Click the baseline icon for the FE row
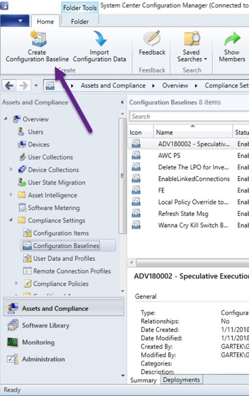The image size is (249, 396). [x=136, y=190]
